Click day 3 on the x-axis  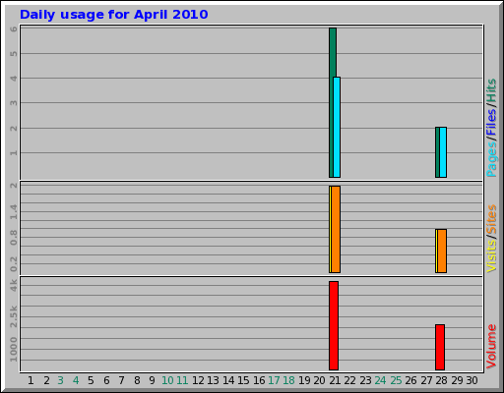coord(60,380)
